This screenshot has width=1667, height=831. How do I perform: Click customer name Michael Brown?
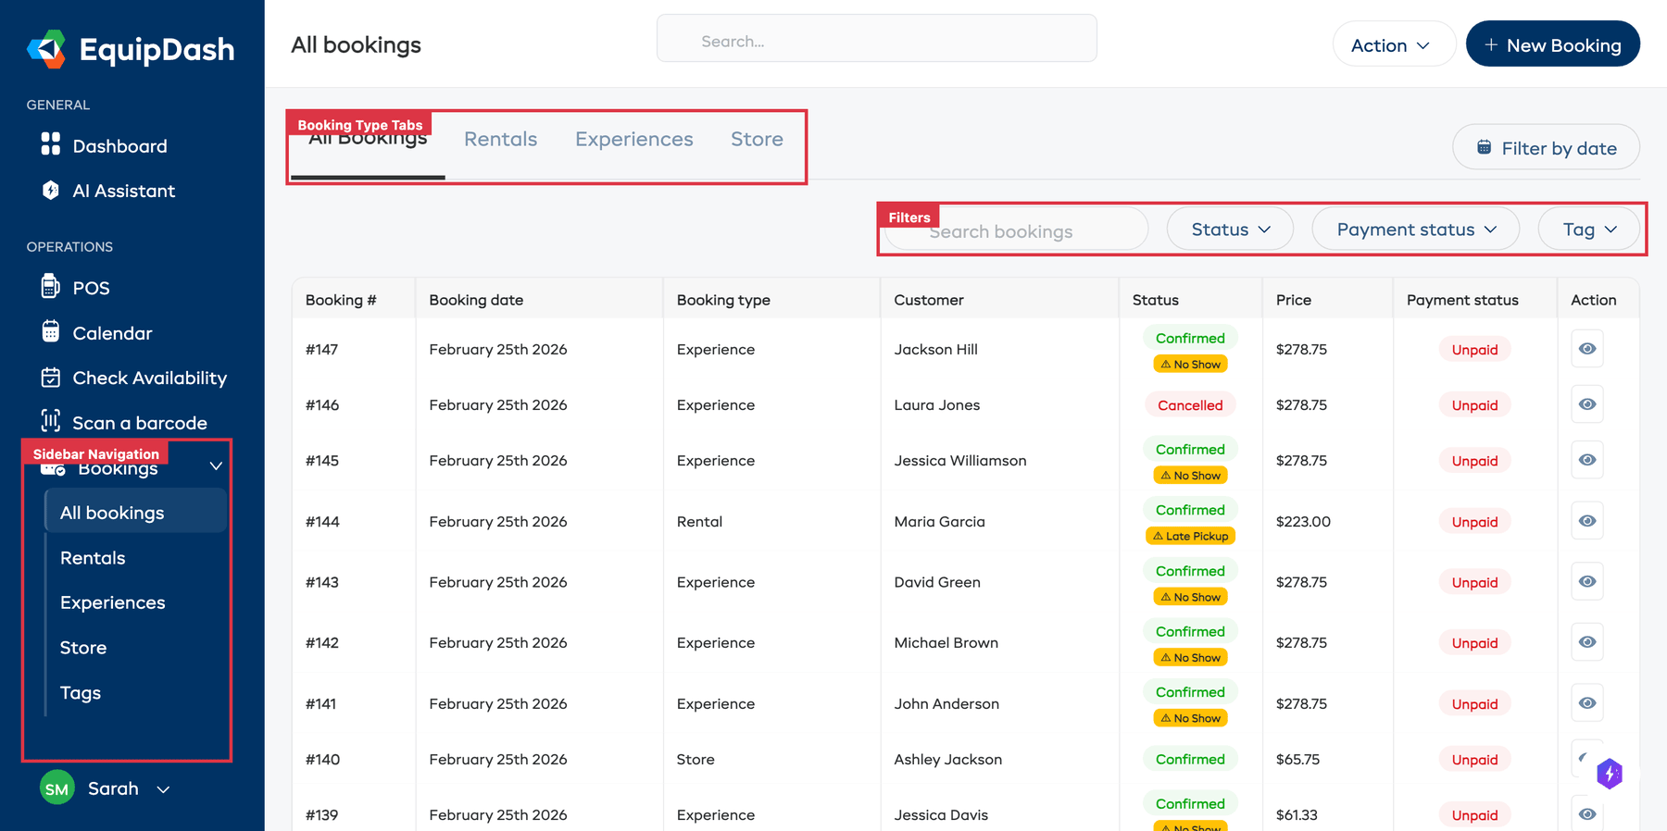pyautogui.click(x=946, y=643)
